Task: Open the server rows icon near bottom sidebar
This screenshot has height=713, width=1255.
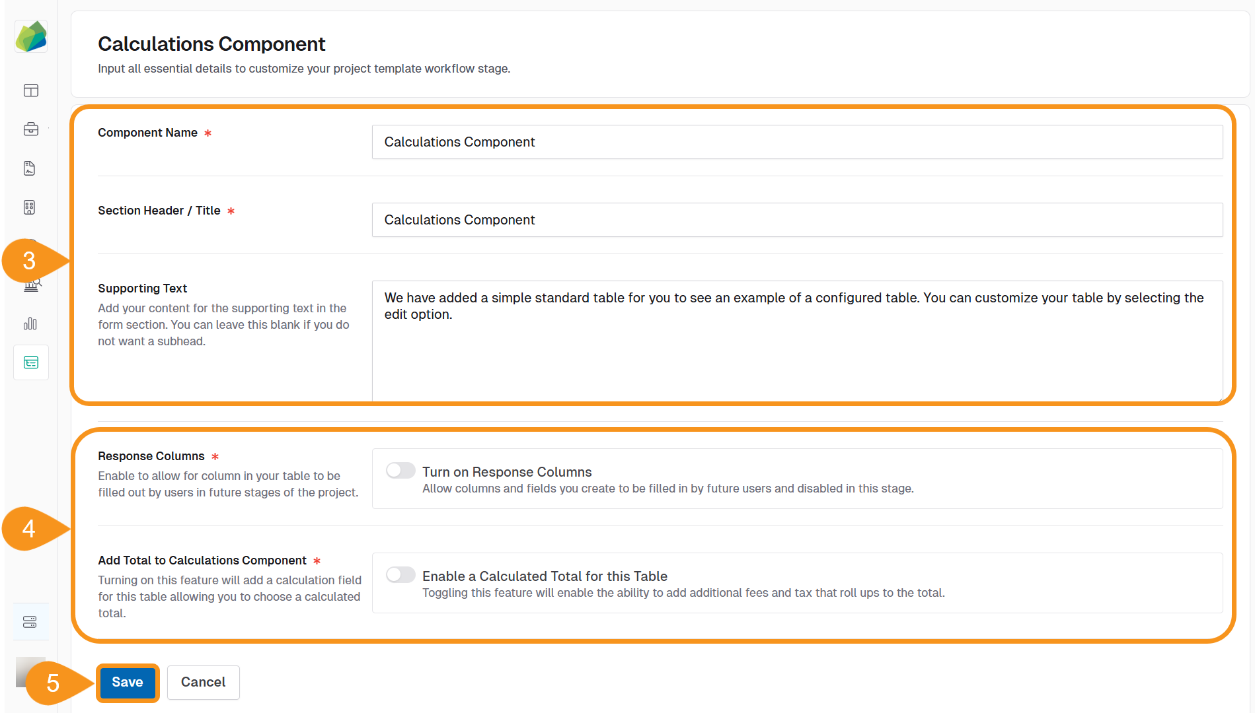Action: point(30,621)
